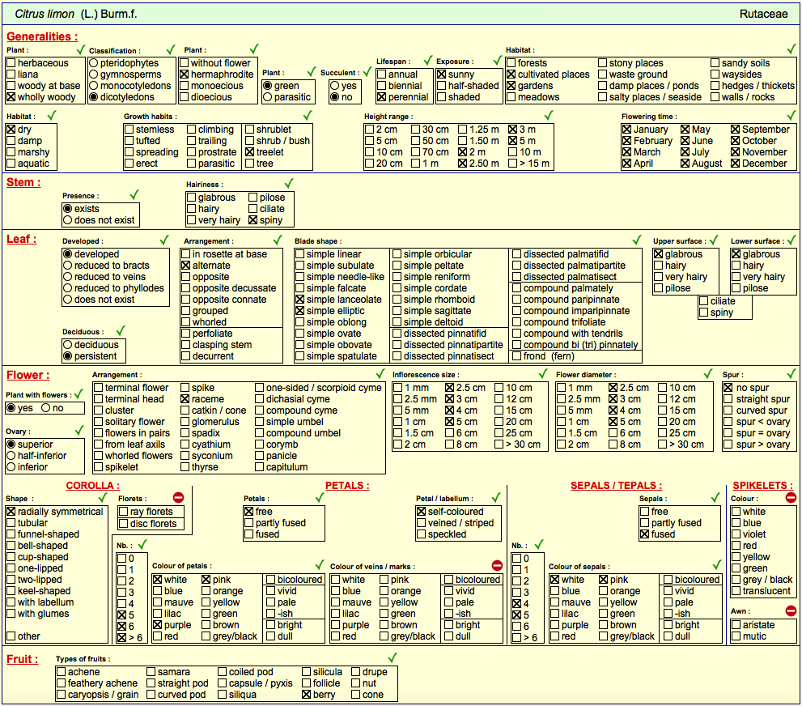Check the aristate awn checkbox
The height and width of the screenshot is (706, 802).
pos(736,625)
